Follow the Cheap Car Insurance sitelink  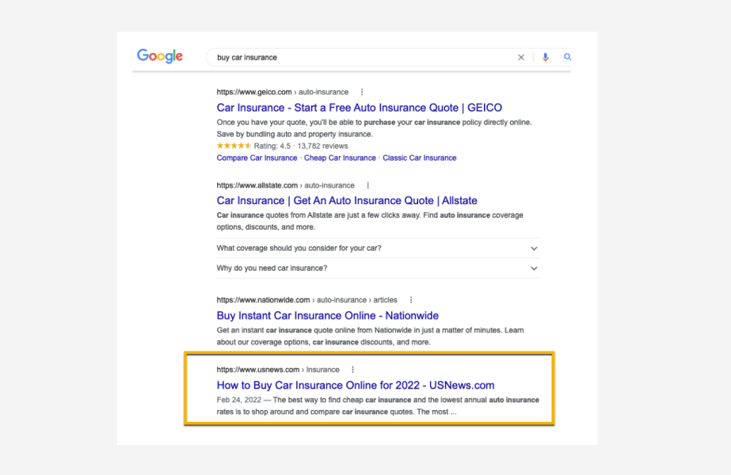point(340,158)
